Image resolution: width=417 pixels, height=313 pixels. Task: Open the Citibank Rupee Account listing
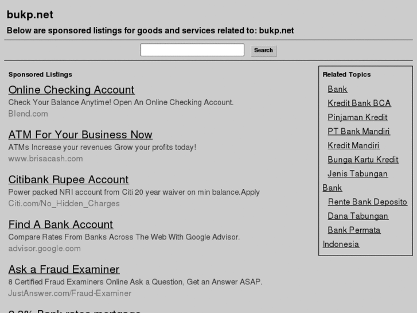[x=68, y=180]
